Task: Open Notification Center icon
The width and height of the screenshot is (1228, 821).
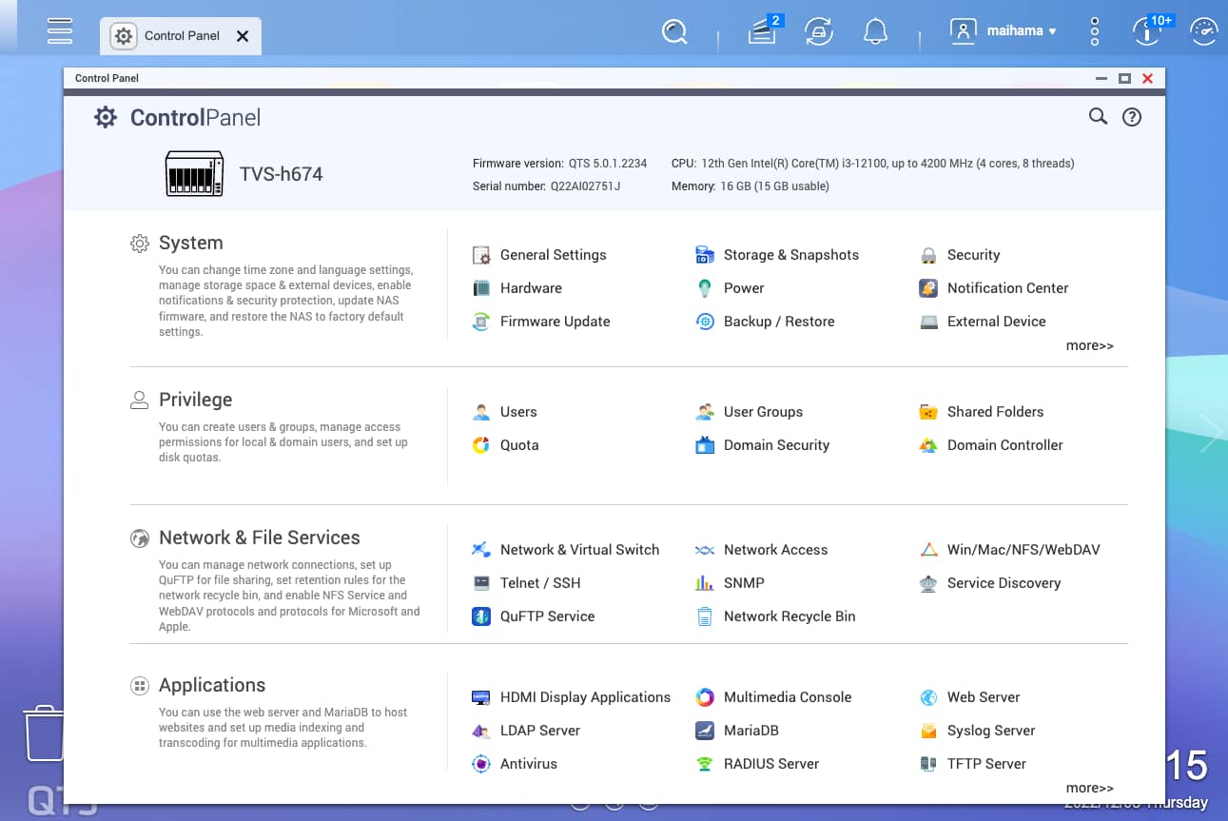Action: click(928, 288)
